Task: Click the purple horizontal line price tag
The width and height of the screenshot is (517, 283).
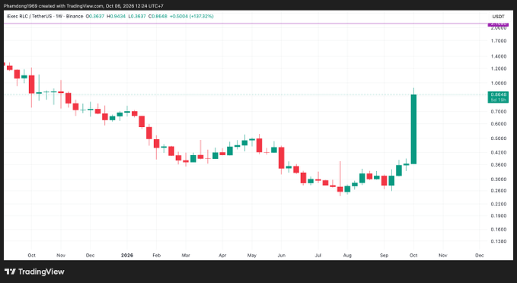Action: click(x=498, y=24)
